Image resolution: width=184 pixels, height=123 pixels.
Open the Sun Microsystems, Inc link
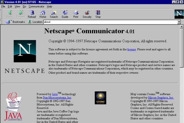pos(57,98)
